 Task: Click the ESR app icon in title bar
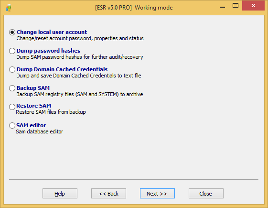tap(9, 8)
